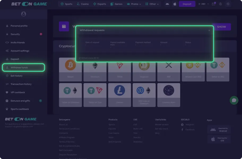Open the Casino menu item
This screenshot has height=159, width=242.
click(83, 4)
